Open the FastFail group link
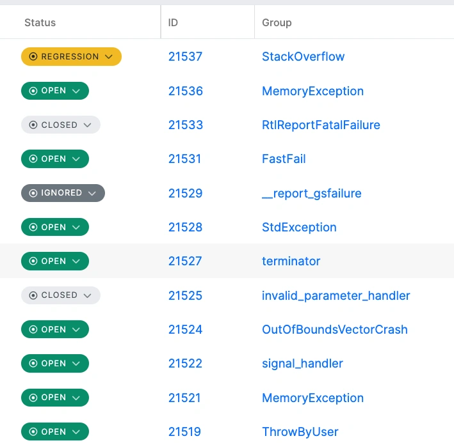454x443 pixels. [284, 159]
